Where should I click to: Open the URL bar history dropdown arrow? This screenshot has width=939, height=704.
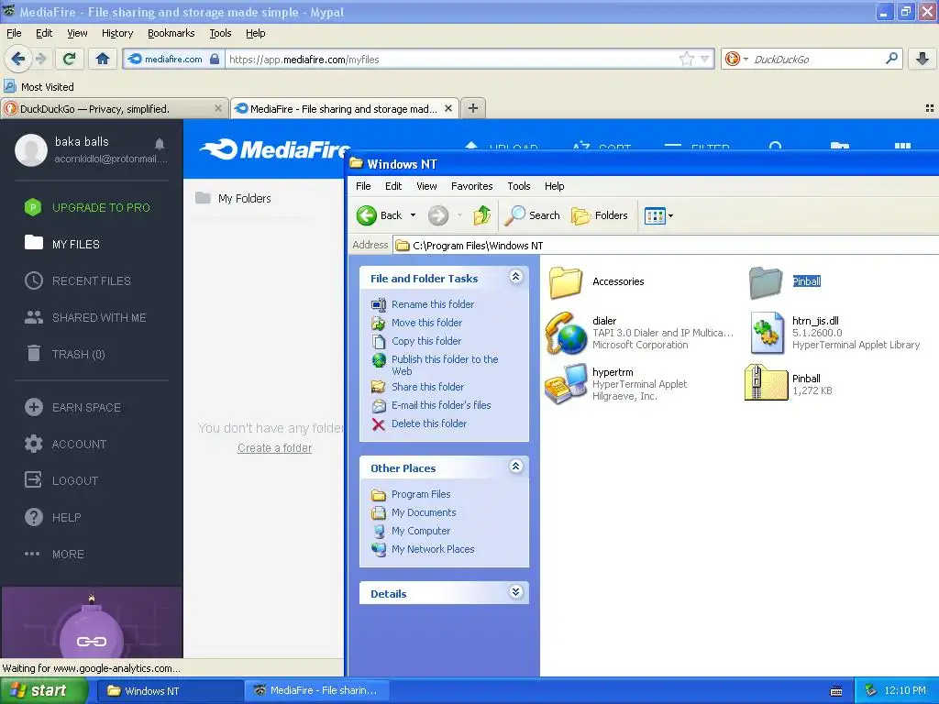click(x=705, y=59)
